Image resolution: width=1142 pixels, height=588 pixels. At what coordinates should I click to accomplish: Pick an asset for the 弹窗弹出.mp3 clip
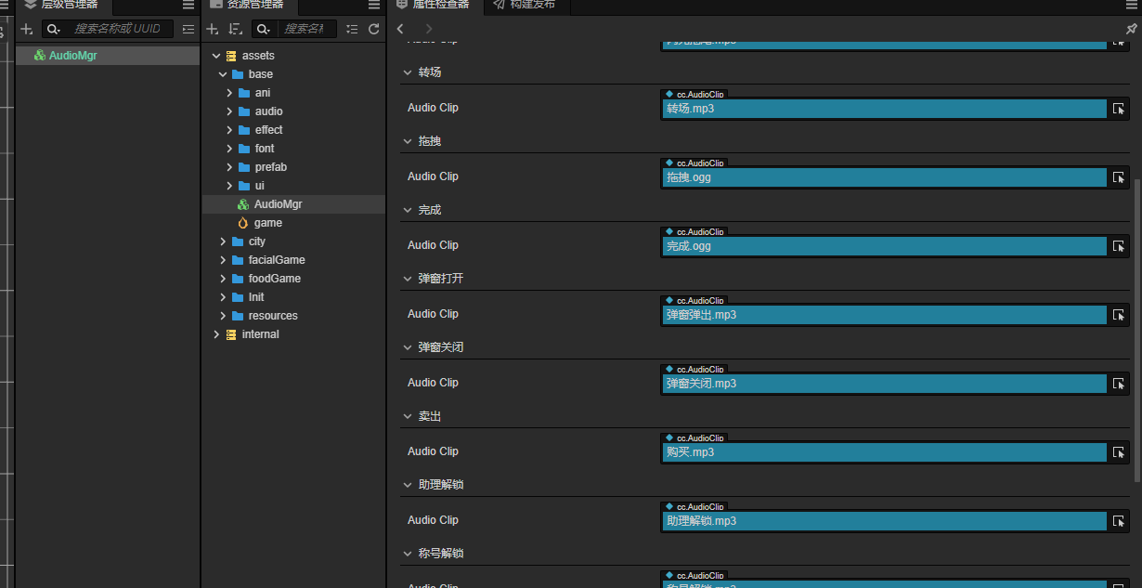(1119, 315)
